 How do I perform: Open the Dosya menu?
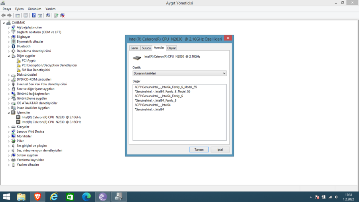pyautogui.click(x=7, y=9)
